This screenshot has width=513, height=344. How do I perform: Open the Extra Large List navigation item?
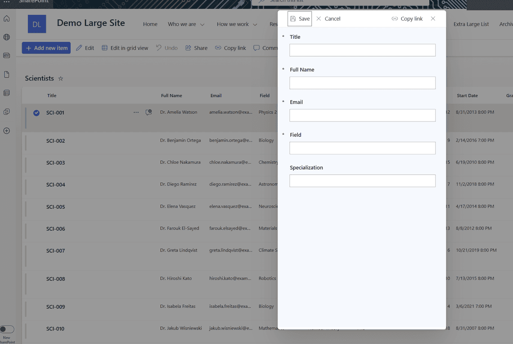point(471,24)
